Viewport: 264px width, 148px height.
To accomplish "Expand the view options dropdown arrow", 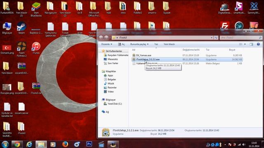I will point(245,44).
